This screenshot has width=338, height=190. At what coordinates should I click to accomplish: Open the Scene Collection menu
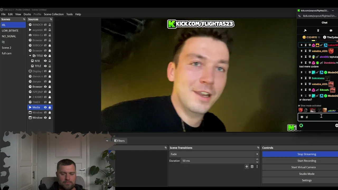click(54, 14)
